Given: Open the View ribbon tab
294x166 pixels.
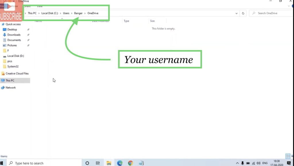Looking at the screenshot, I should click(40, 6).
